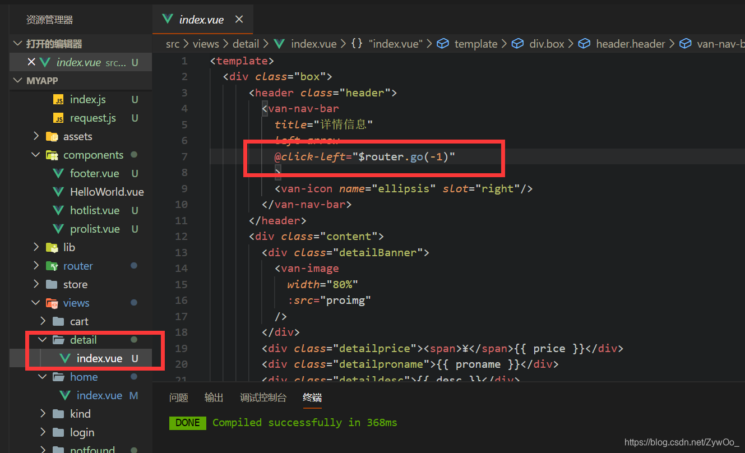Collapse the MYAPP project section
This screenshot has height=453, width=745.
(18, 81)
